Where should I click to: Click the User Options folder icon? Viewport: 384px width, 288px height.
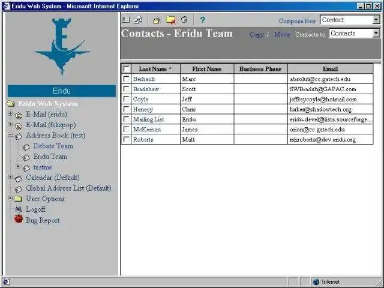pyautogui.click(x=18, y=199)
